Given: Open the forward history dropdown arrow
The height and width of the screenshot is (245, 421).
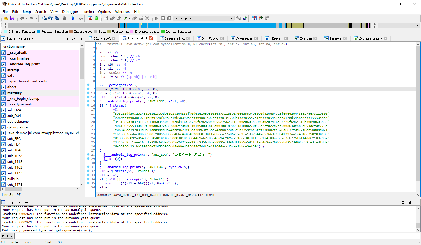Looking at the screenshot, I should click(36, 18).
